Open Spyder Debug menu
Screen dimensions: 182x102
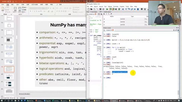coord(110,7)
